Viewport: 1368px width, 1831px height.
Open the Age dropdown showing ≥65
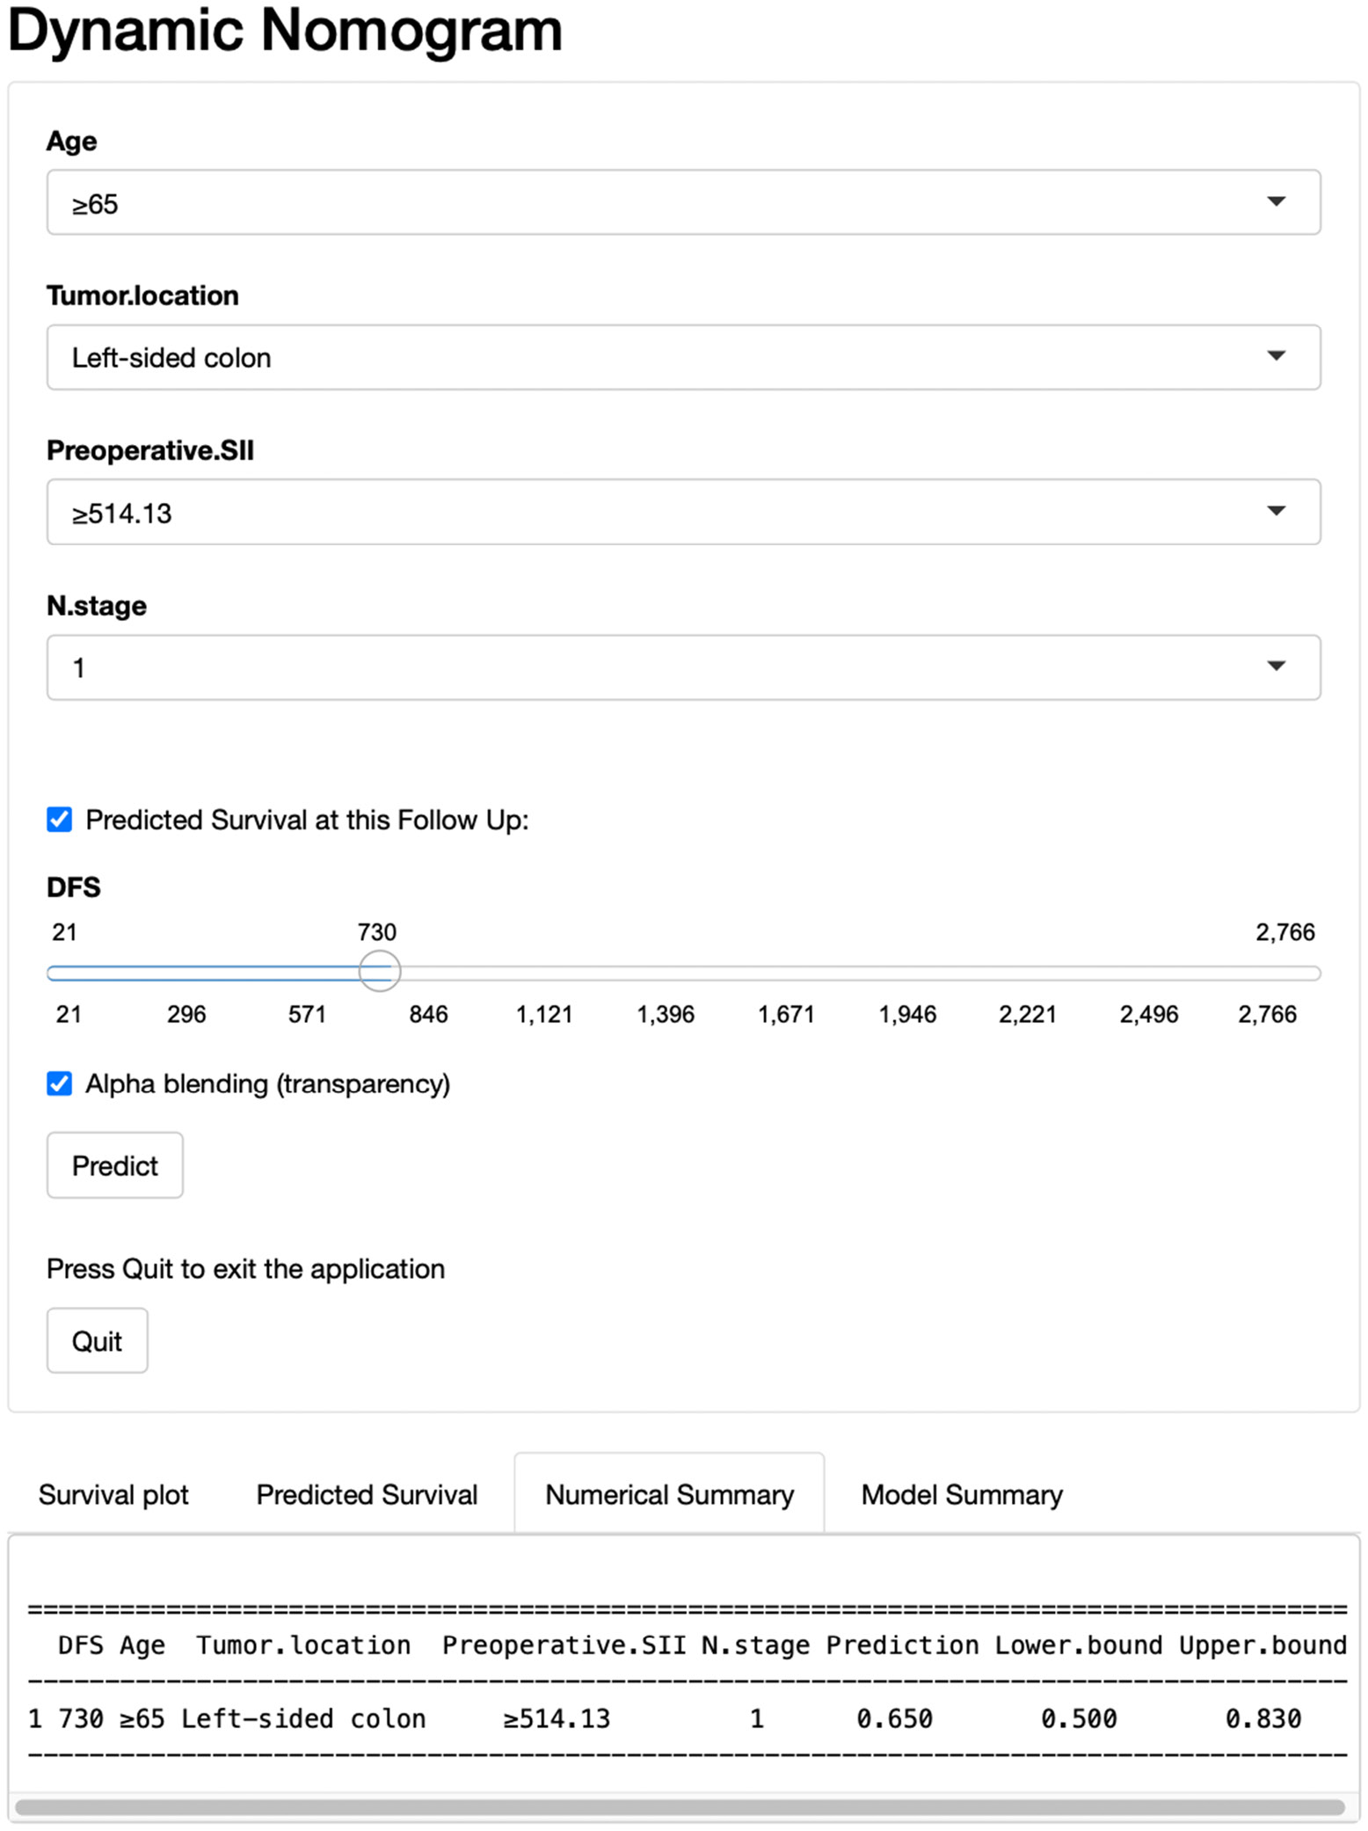tap(682, 202)
